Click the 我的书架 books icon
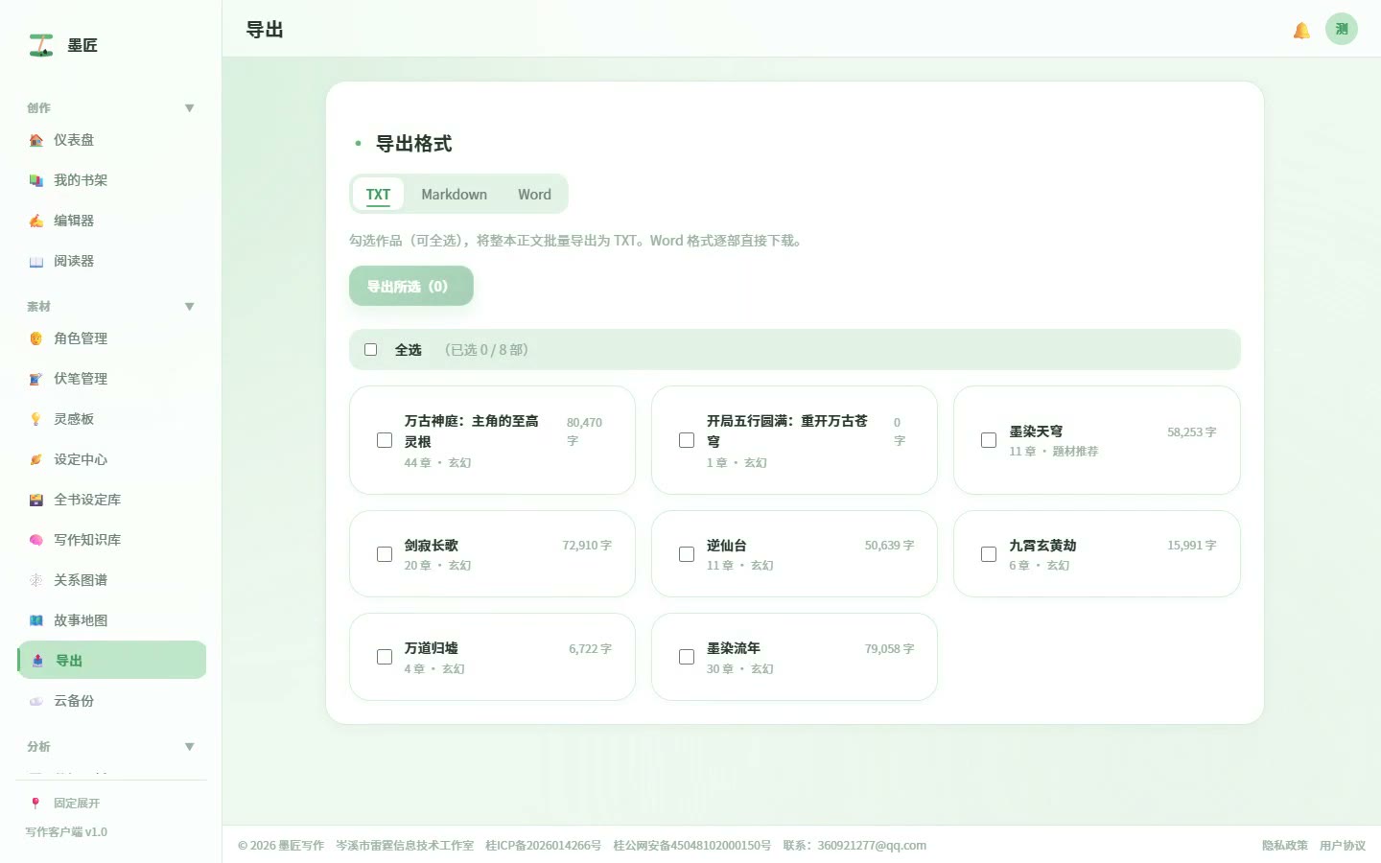The height and width of the screenshot is (863, 1381). click(36, 180)
